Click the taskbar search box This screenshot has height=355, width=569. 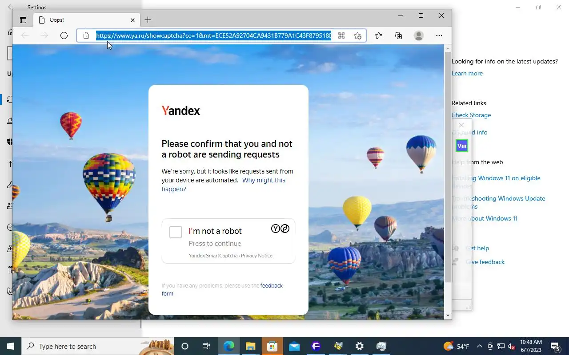coord(98,346)
